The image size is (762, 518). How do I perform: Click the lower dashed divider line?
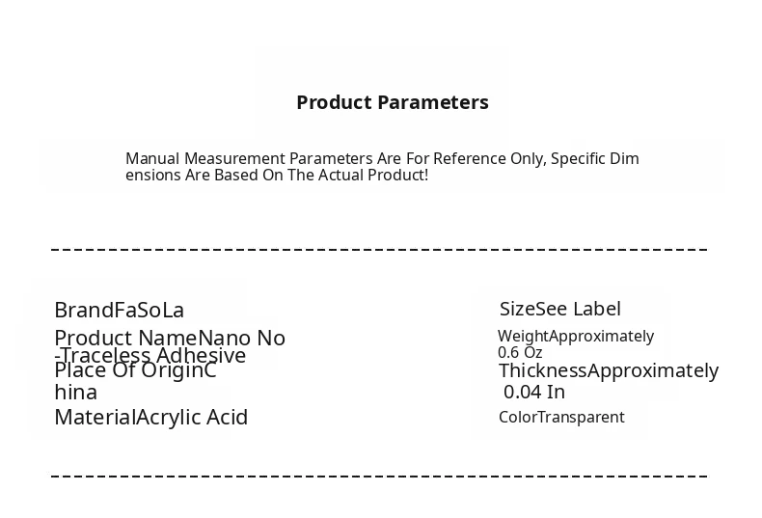point(379,476)
